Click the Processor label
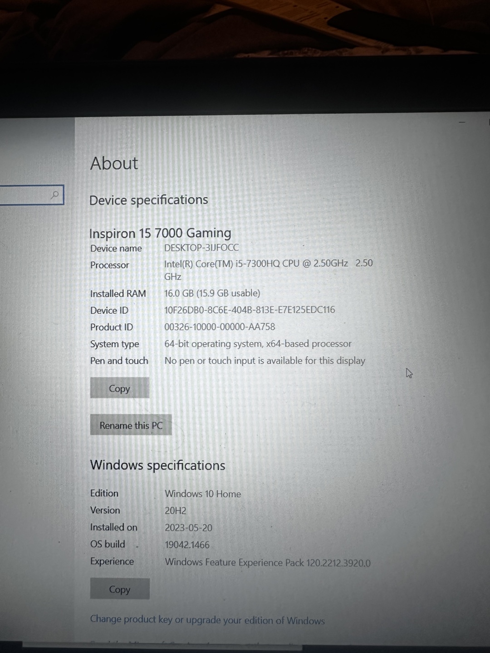Image resolution: width=490 pixels, height=653 pixels. point(110,265)
